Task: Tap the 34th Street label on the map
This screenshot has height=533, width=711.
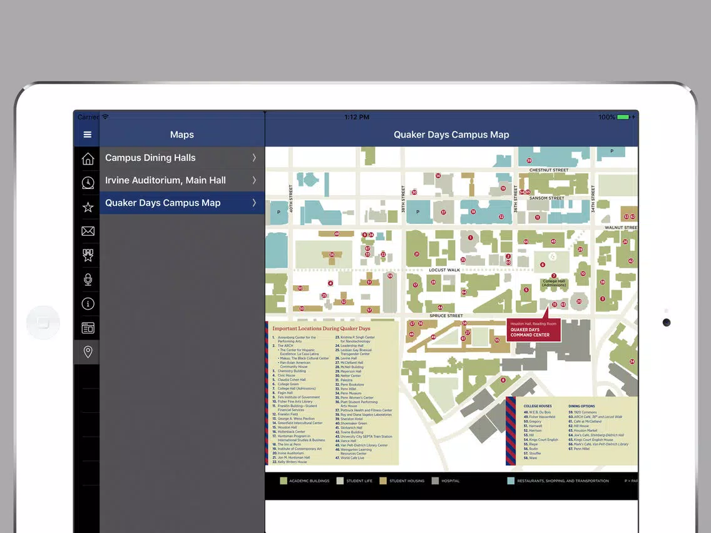Action: click(x=593, y=199)
